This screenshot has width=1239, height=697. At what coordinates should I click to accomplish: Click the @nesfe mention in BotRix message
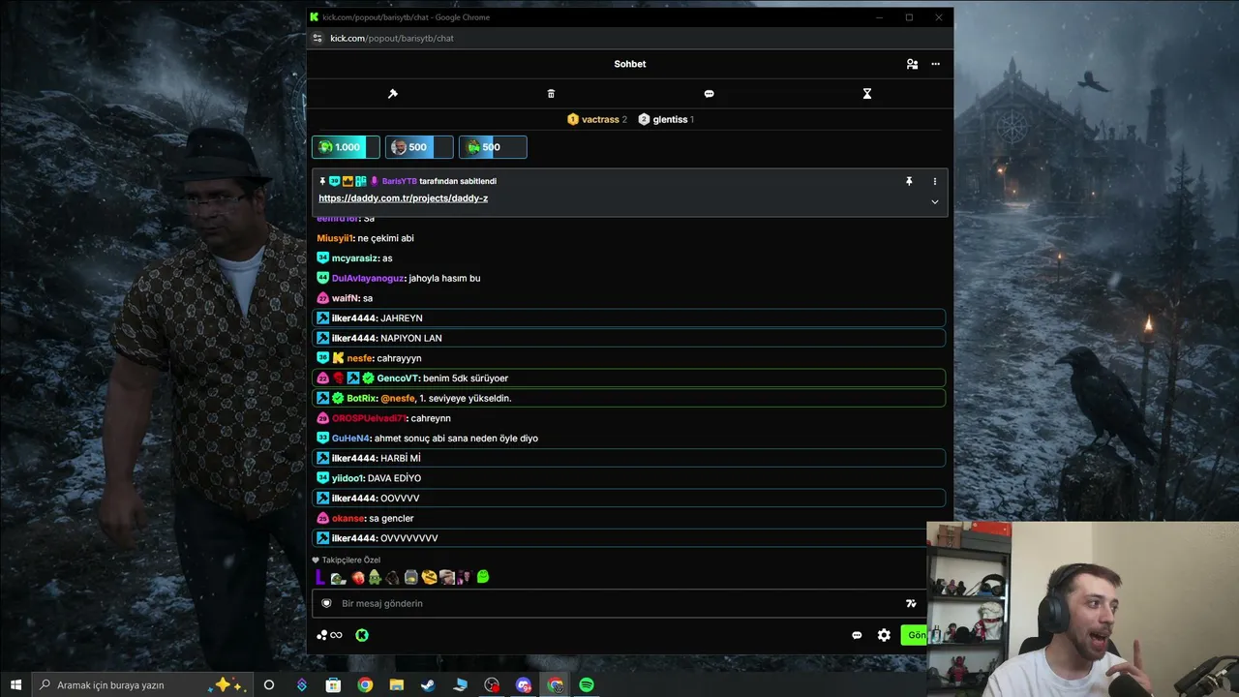coord(396,398)
